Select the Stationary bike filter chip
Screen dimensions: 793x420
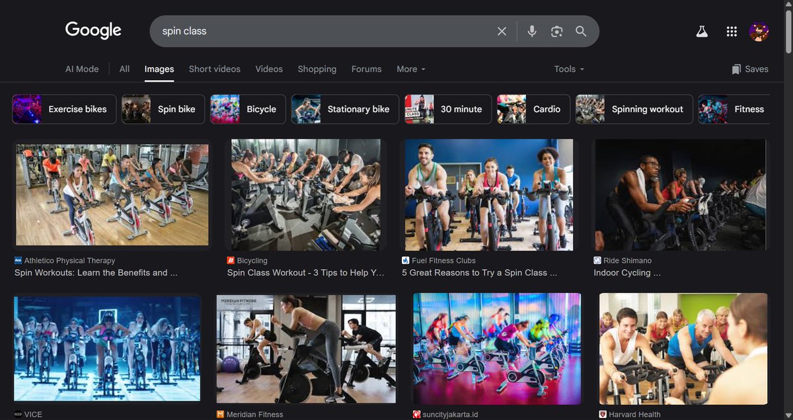coord(344,109)
